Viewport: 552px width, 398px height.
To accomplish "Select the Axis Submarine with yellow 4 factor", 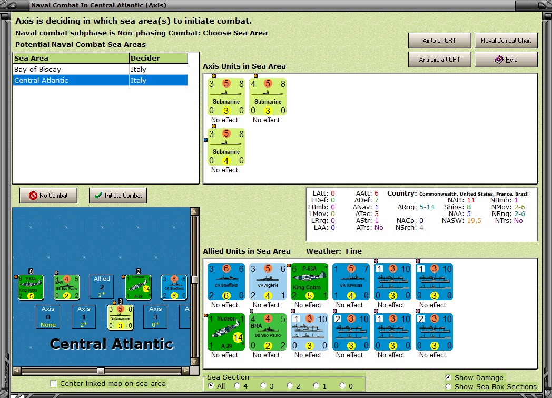I will [226, 147].
